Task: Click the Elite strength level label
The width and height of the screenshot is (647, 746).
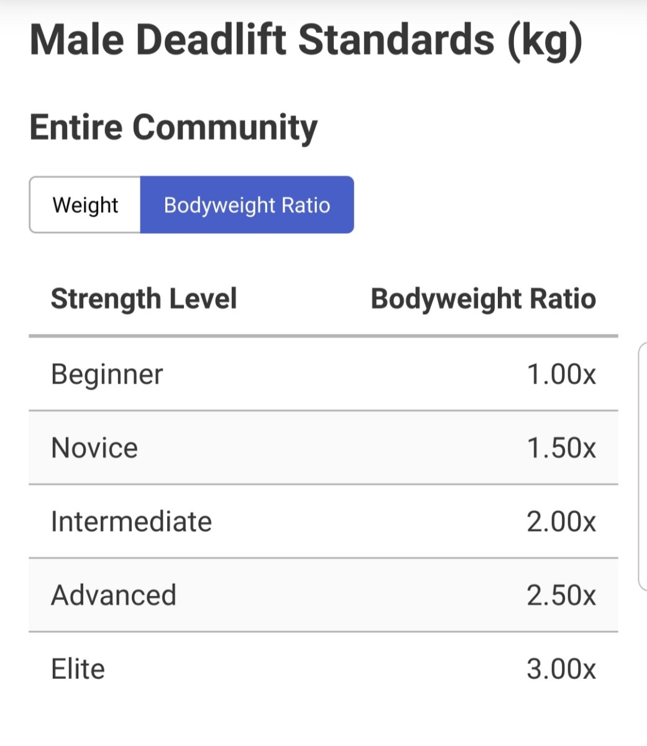Action: tap(78, 669)
